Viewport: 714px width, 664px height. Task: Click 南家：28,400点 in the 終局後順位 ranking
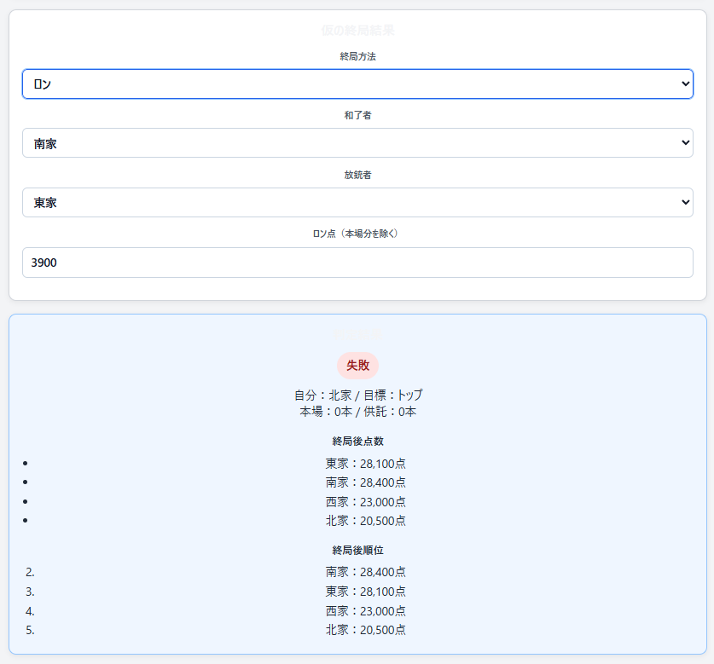click(x=365, y=572)
